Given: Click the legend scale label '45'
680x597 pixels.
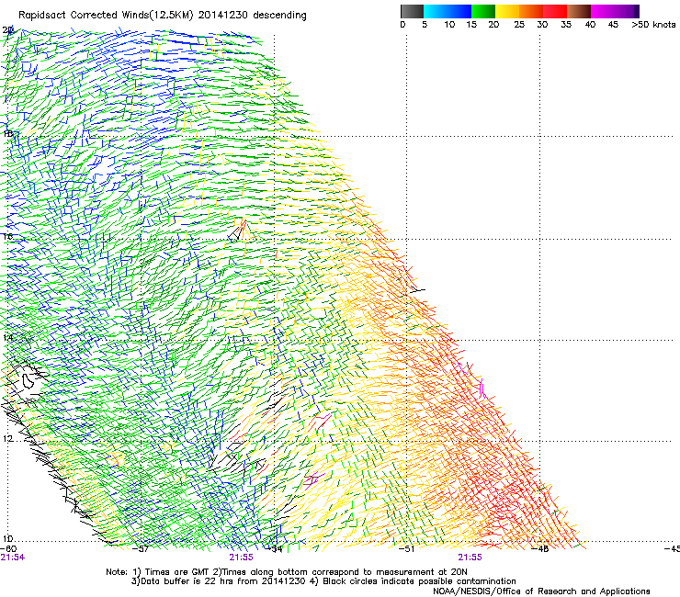Looking at the screenshot, I should (x=613, y=25).
